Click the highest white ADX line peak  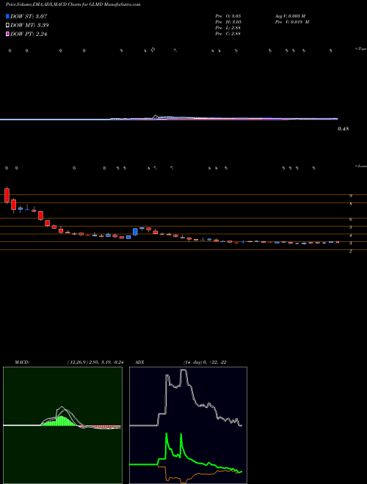click(183, 370)
